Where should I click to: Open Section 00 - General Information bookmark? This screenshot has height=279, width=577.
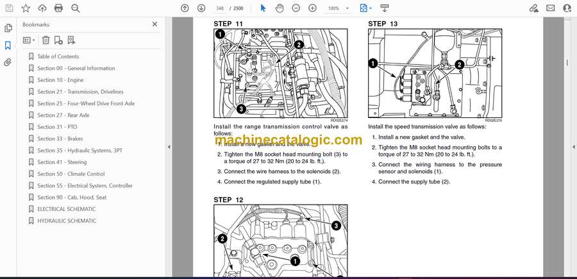tap(76, 68)
